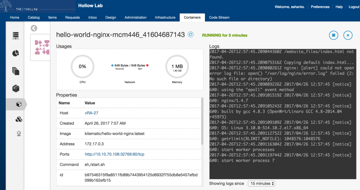This screenshot has width=360, height=190.
Task: Select the dark cube icon in sidebar
Action: tap(16, 88)
